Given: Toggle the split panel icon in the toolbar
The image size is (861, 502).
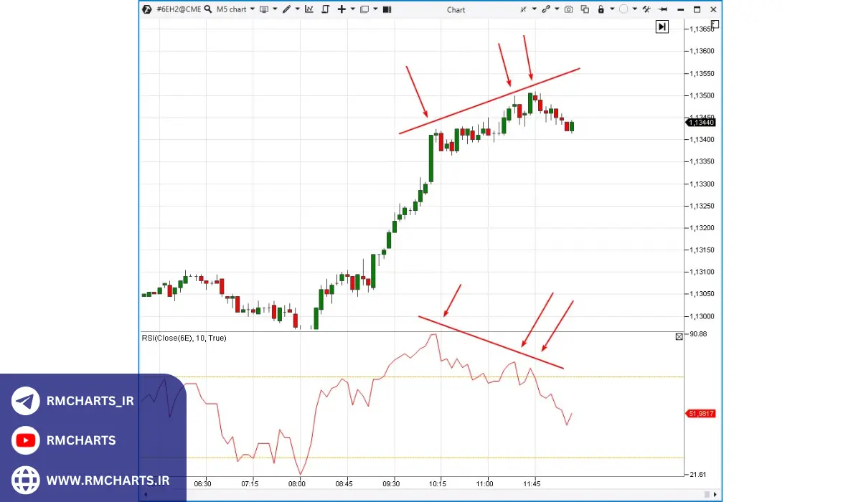Looking at the screenshot, I should [x=387, y=9].
